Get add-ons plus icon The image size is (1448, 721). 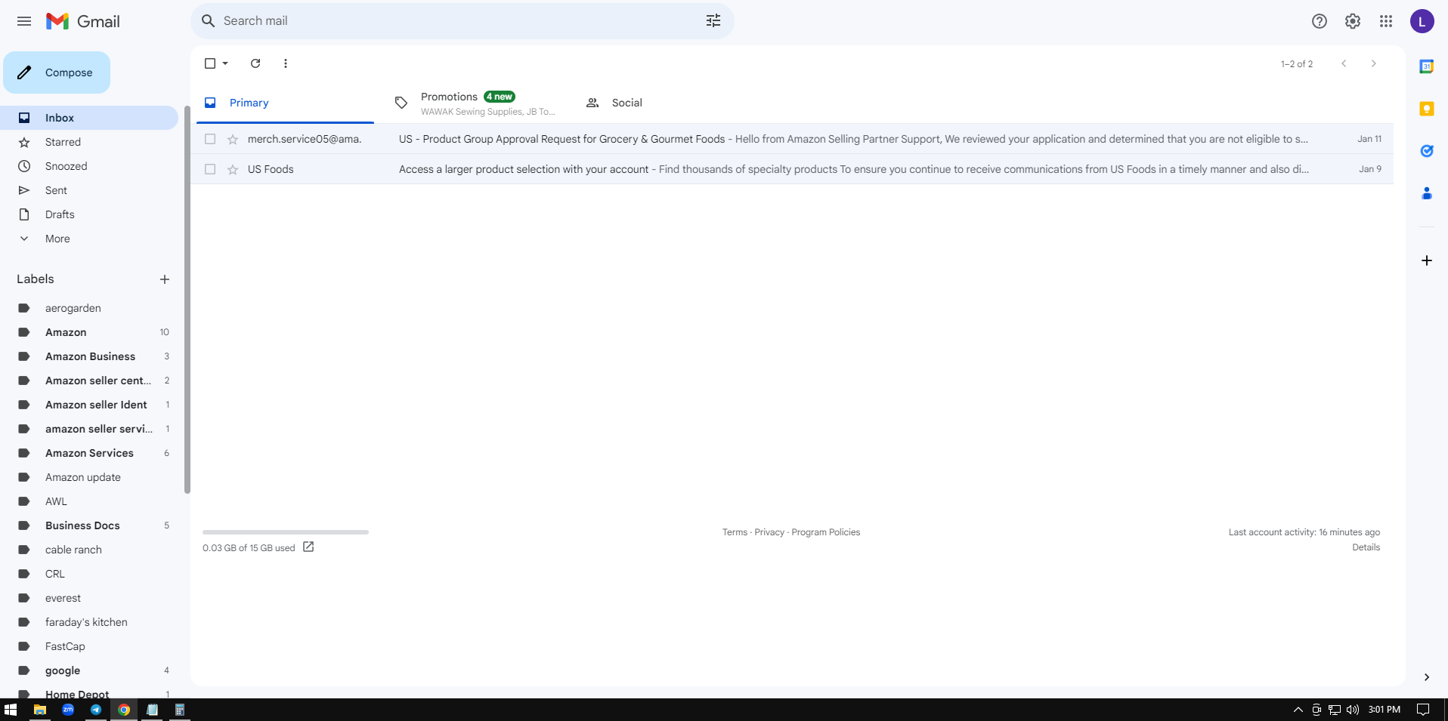click(x=1427, y=260)
